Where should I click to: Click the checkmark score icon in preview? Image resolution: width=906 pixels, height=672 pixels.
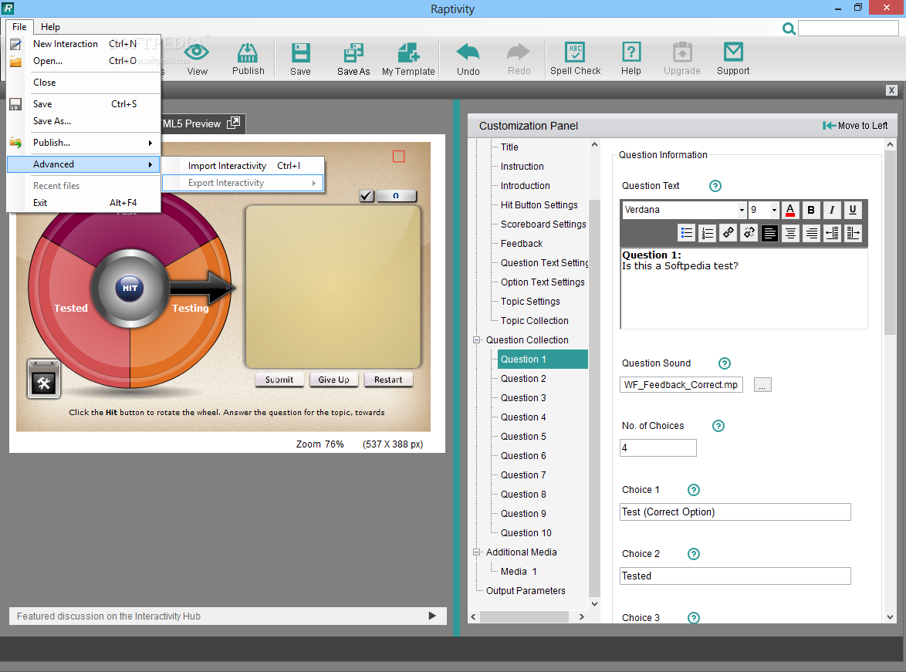tap(367, 195)
